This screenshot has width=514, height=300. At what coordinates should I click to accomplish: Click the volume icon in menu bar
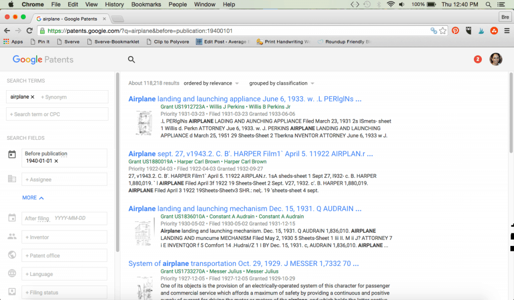(x=402, y=5)
